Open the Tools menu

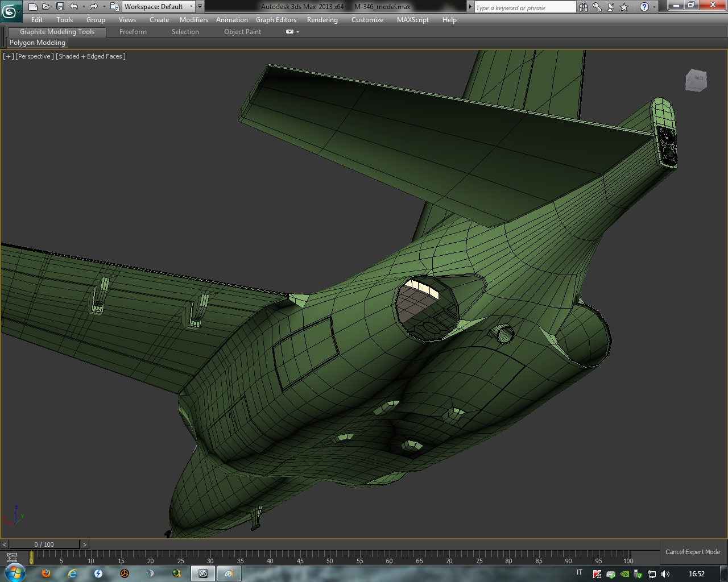pos(64,20)
